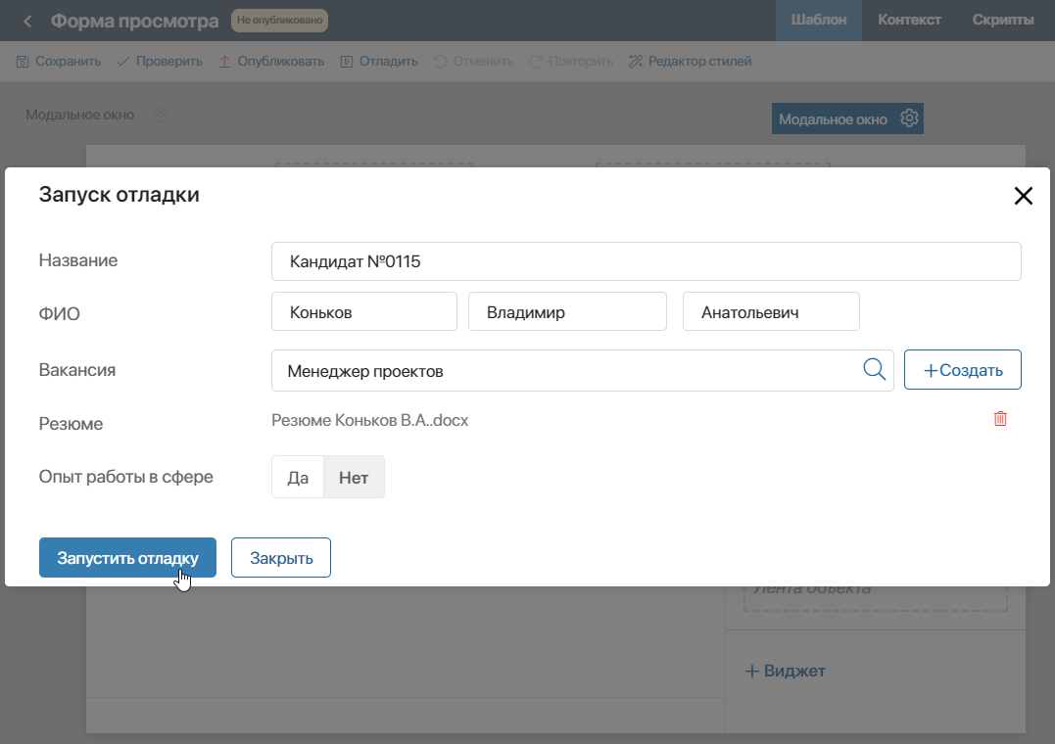Close the Запуск отладки dialog with the X
The image size is (1055, 744).
pos(1024,196)
